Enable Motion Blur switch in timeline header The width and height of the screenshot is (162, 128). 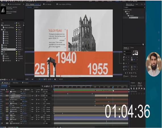coord(49,86)
